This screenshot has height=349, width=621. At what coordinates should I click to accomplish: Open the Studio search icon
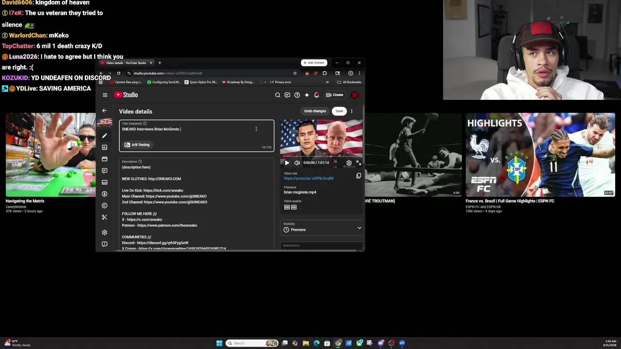coord(278,95)
